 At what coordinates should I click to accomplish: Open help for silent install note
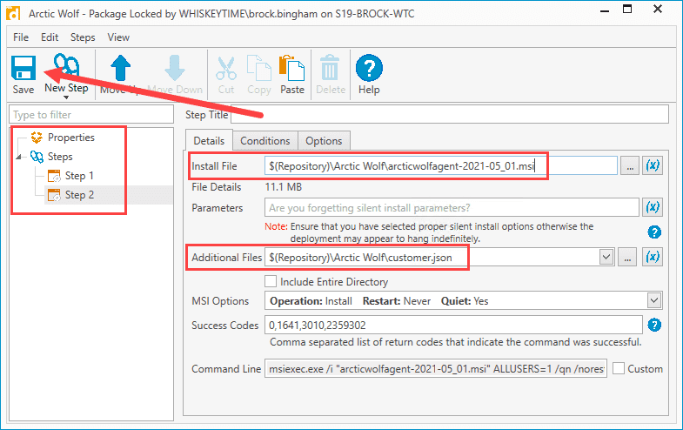pyautogui.click(x=653, y=232)
